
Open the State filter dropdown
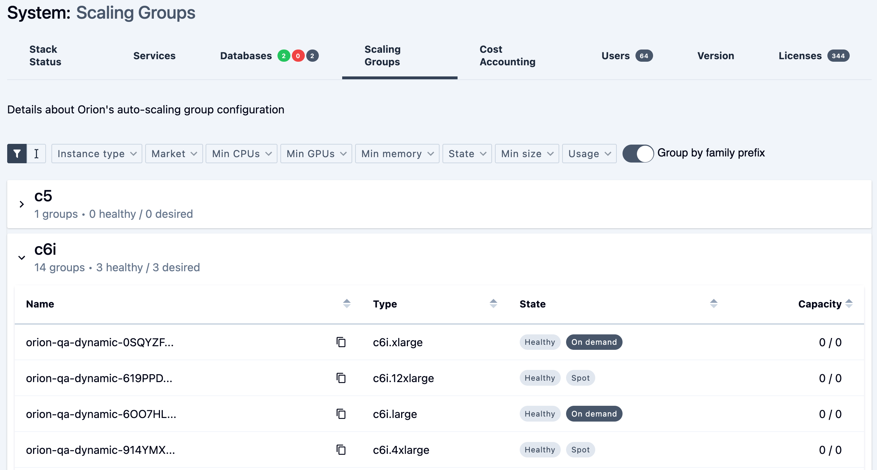467,154
